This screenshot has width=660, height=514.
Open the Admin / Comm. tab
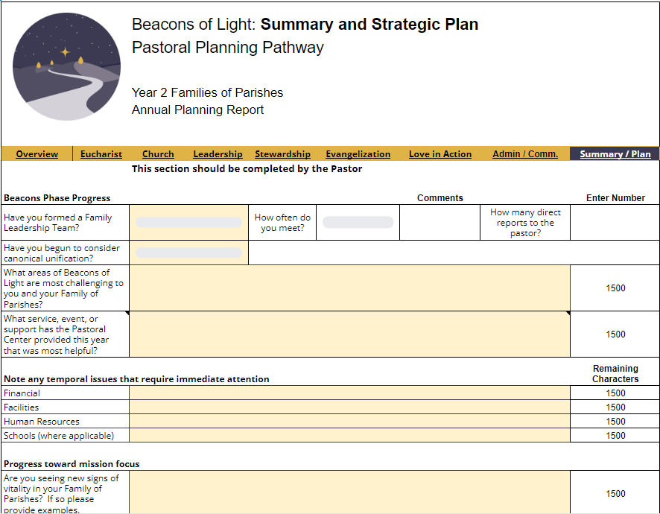pyautogui.click(x=524, y=154)
